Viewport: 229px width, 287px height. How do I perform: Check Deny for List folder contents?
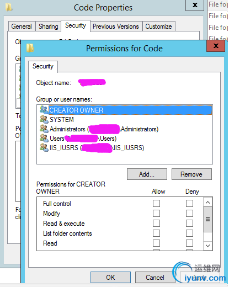tap(189, 233)
